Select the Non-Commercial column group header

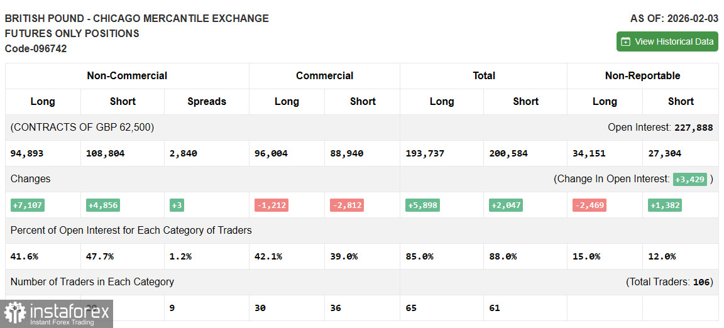[127, 75]
